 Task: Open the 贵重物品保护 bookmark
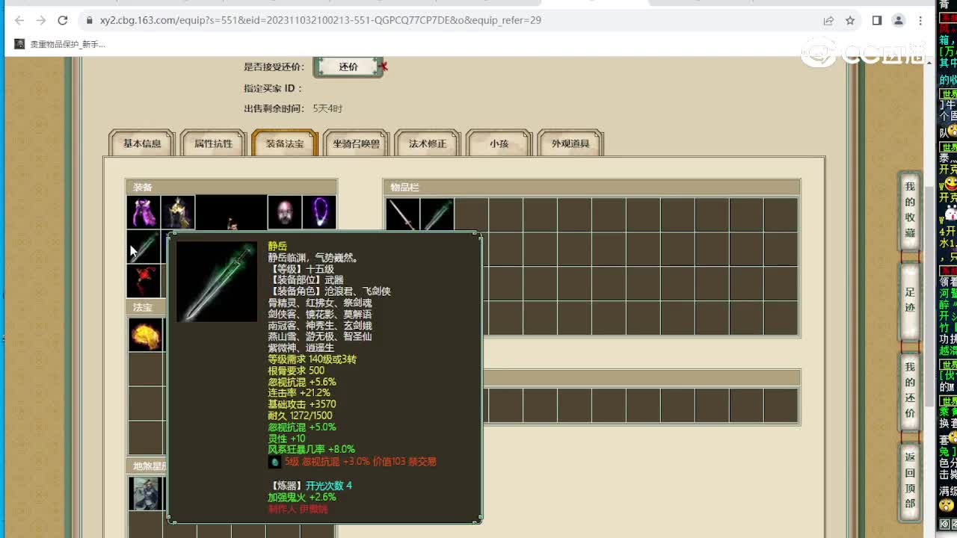pos(60,44)
